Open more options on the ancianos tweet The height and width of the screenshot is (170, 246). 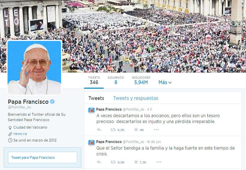(156, 130)
